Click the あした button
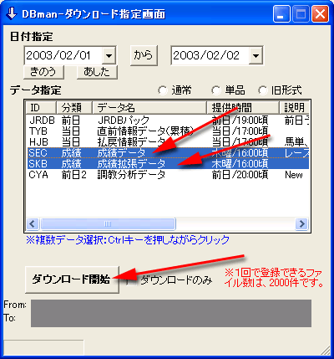 point(97,72)
